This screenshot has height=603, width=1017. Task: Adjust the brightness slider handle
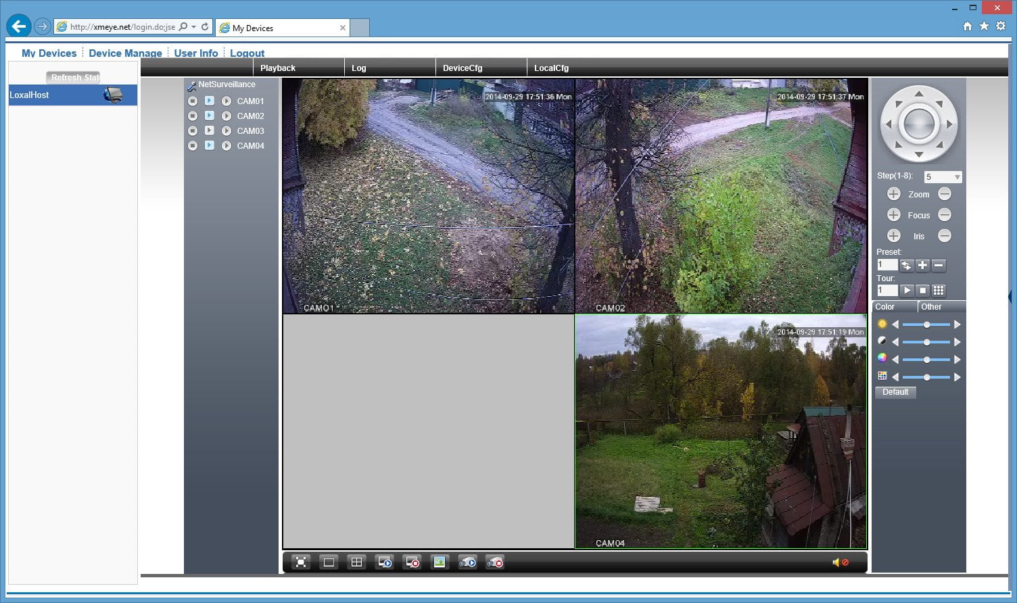tap(926, 324)
